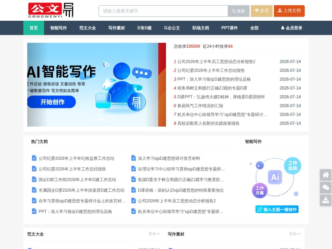Open hot document 集团D委关于树立和践行正确ZJ观
Viewport: 332px width, 249px height.
pyautogui.click(x=181, y=180)
